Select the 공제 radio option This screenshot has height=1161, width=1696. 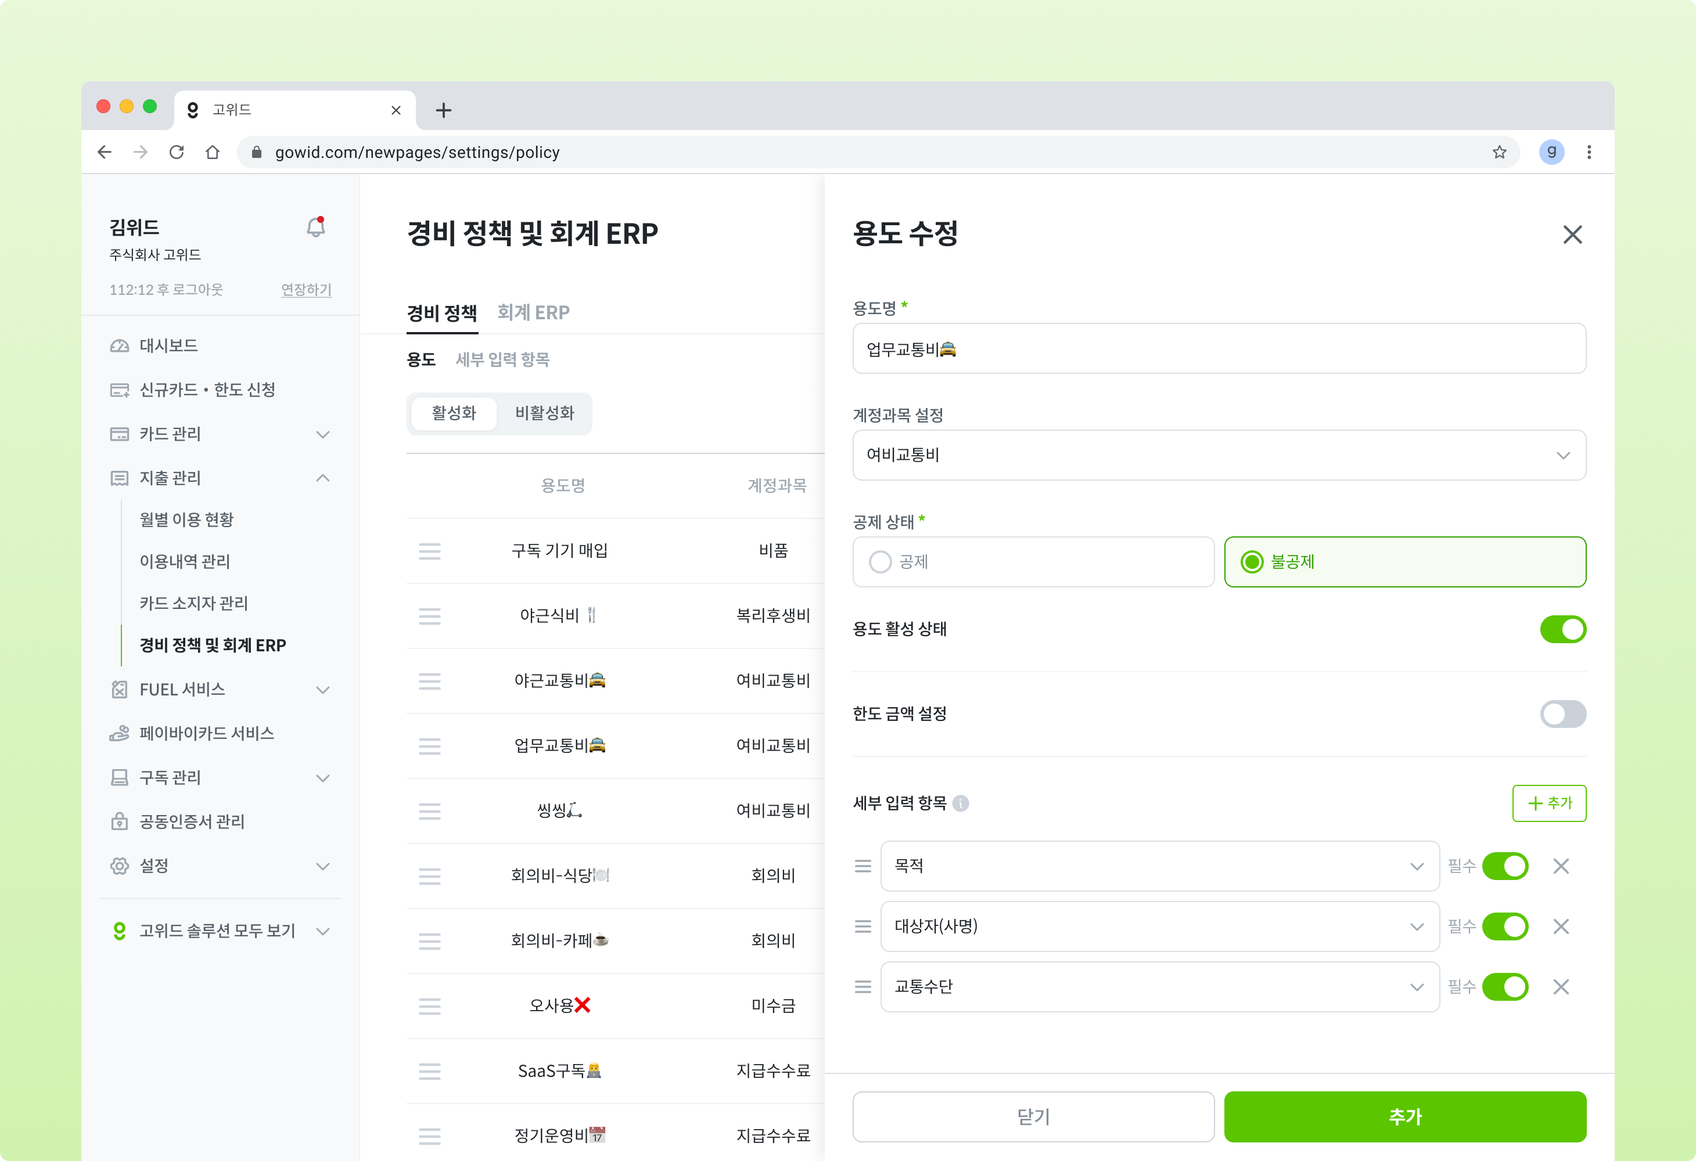(x=880, y=561)
